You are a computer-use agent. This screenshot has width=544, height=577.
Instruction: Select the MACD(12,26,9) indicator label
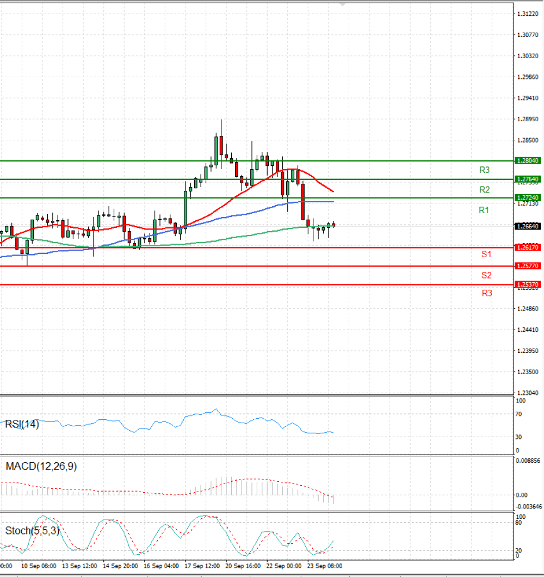(41, 467)
